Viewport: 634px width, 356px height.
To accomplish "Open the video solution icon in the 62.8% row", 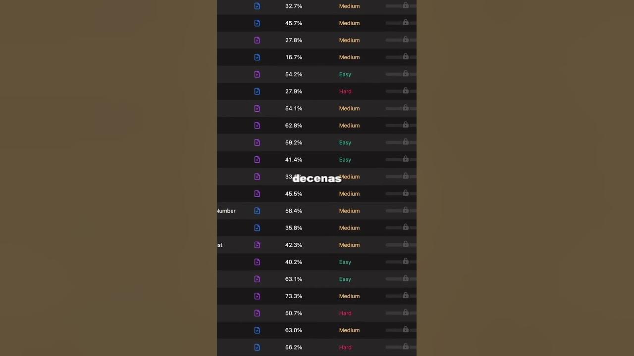I will [x=257, y=126].
